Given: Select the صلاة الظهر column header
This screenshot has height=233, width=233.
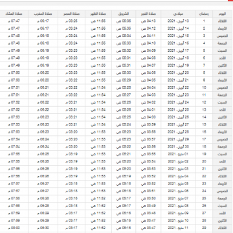Looking at the screenshot, I should (x=98, y=14).
